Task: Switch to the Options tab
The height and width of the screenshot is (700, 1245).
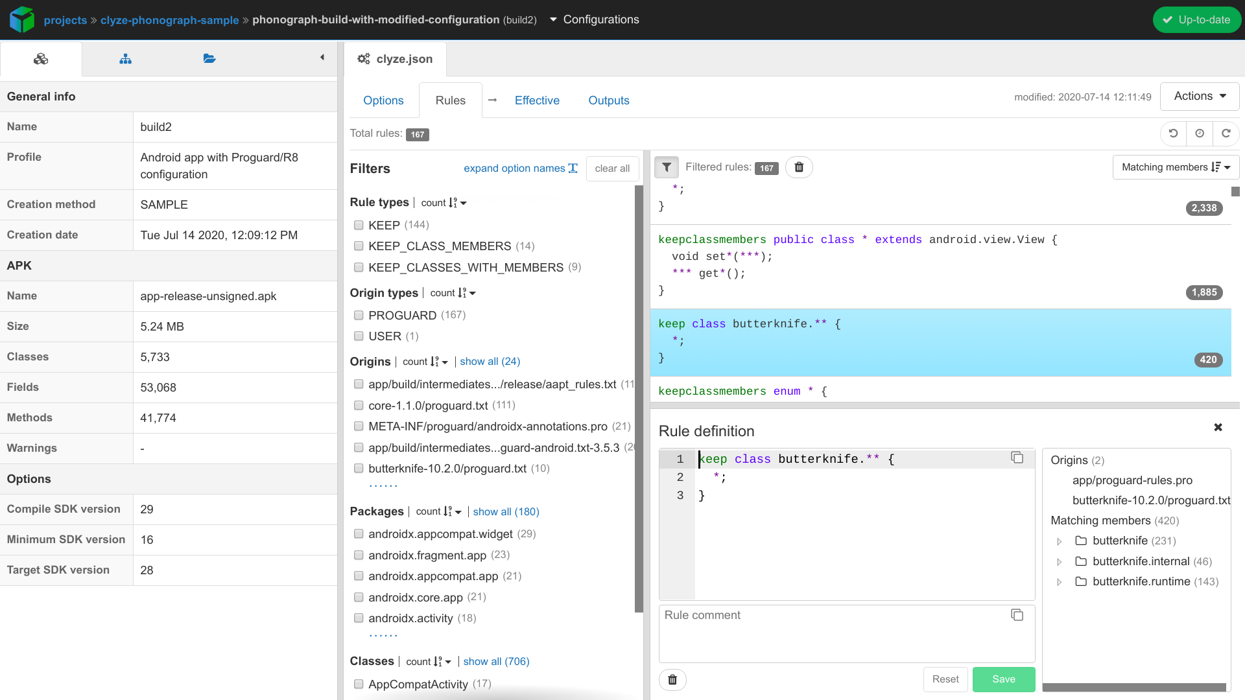Action: pos(383,100)
